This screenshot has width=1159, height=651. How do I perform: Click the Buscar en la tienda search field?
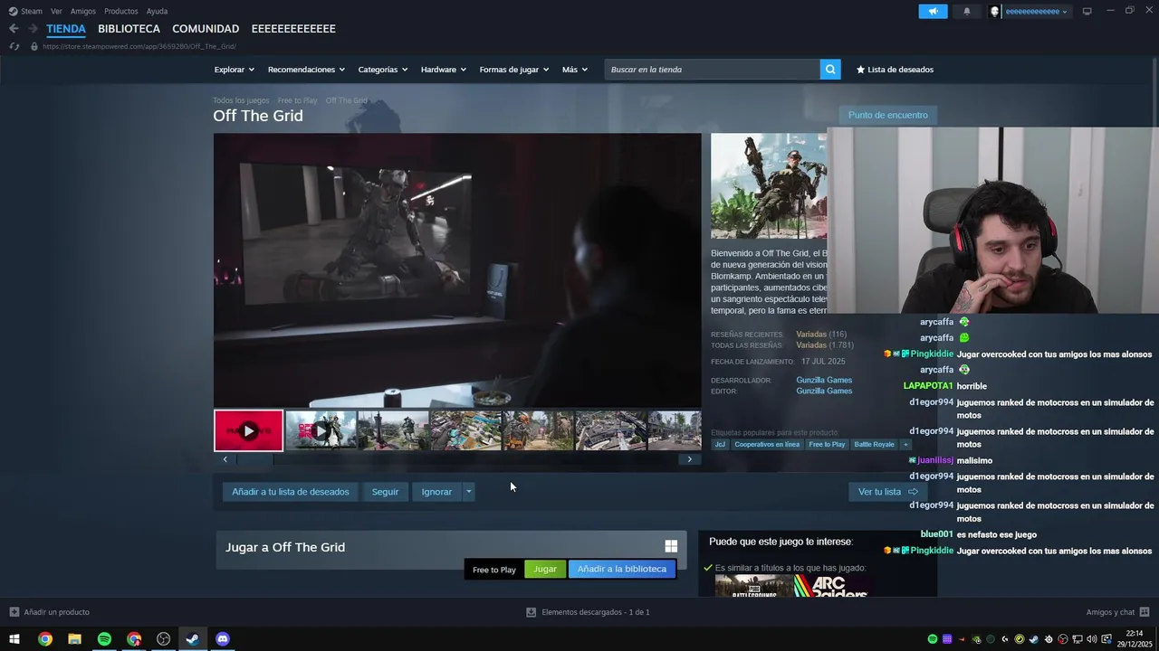[712, 70]
